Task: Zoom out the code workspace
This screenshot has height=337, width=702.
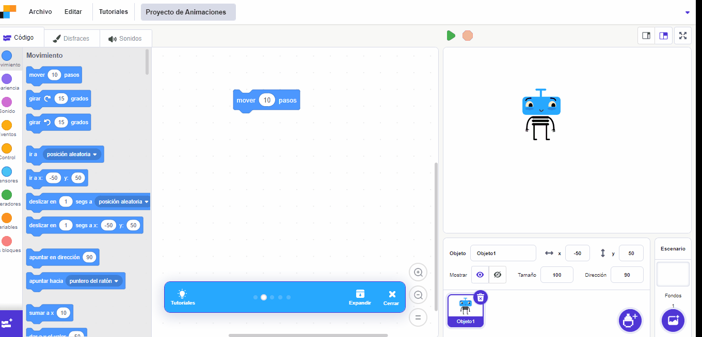Action: 418,295
